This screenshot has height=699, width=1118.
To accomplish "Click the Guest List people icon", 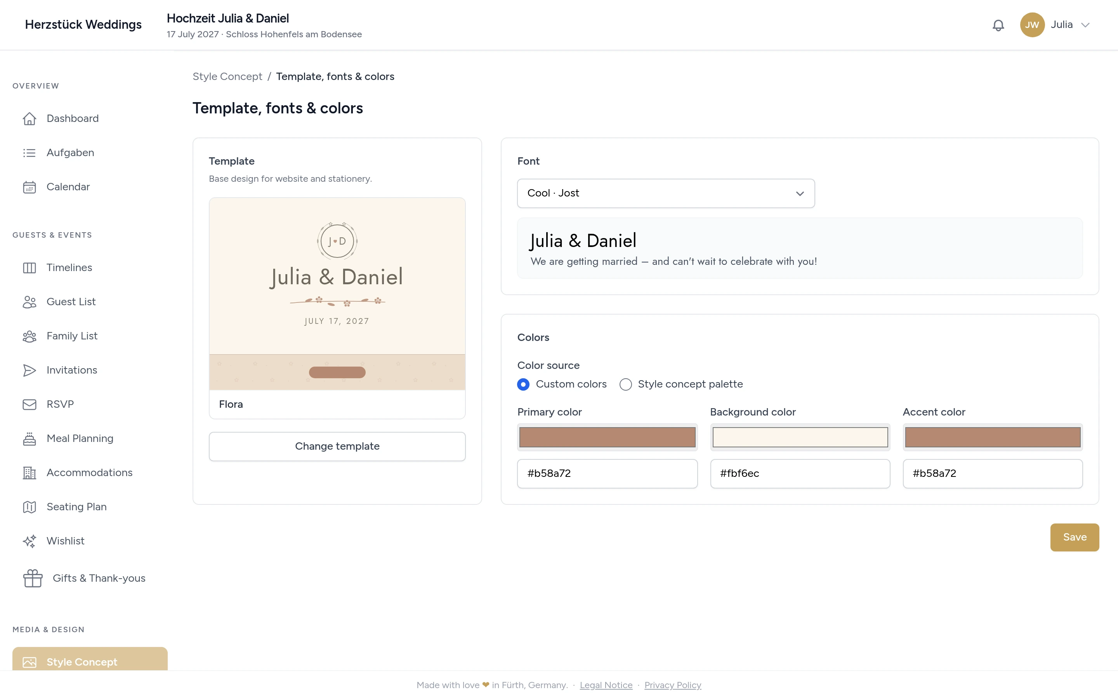I will click(30, 302).
